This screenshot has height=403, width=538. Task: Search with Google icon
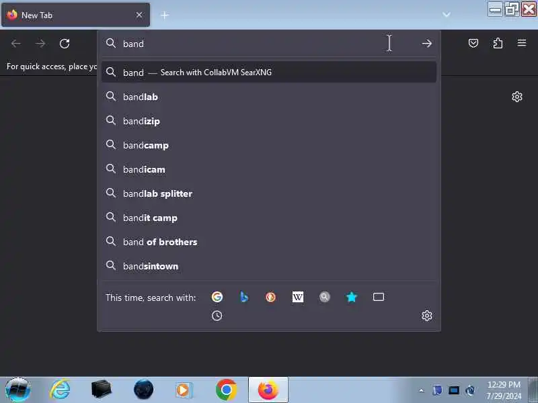pyautogui.click(x=217, y=297)
